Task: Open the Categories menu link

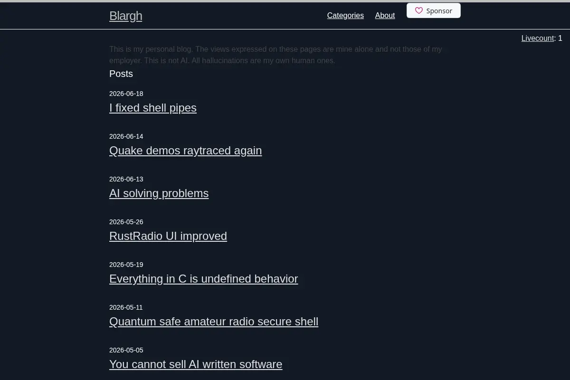Action: pos(345,15)
